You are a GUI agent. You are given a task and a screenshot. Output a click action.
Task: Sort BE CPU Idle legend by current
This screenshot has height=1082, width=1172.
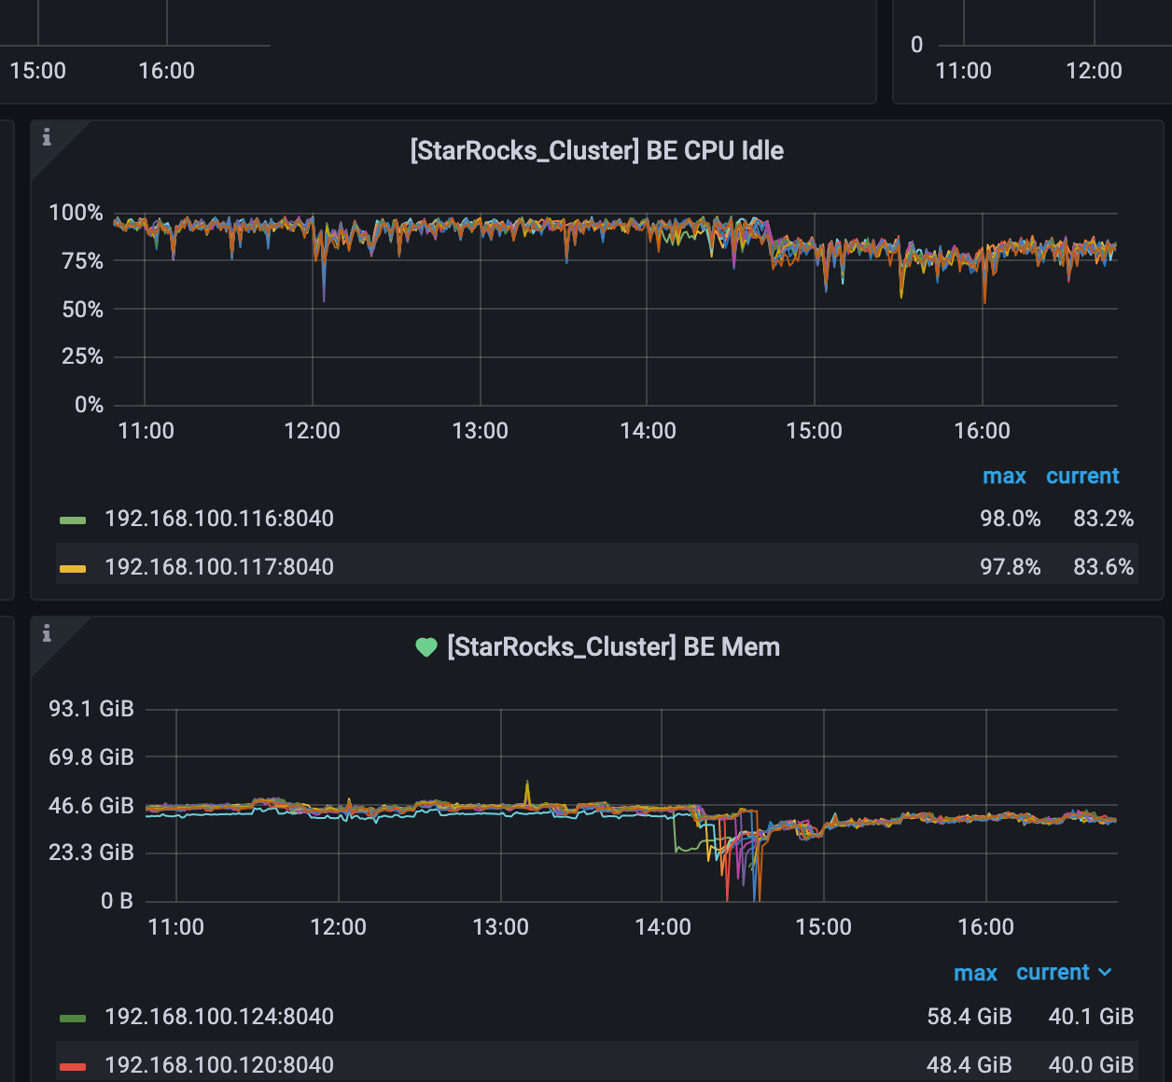tap(1082, 476)
